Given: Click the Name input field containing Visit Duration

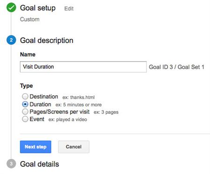Looking at the screenshot, I should click(83, 67).
